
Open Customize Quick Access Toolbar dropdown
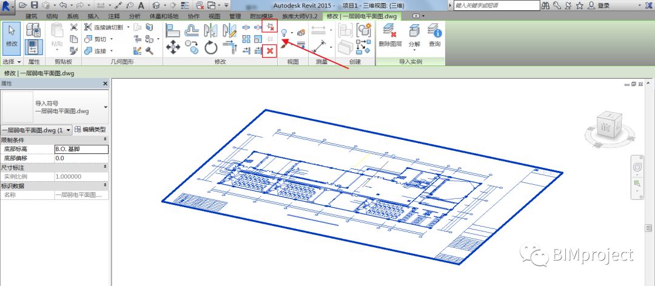226,5
